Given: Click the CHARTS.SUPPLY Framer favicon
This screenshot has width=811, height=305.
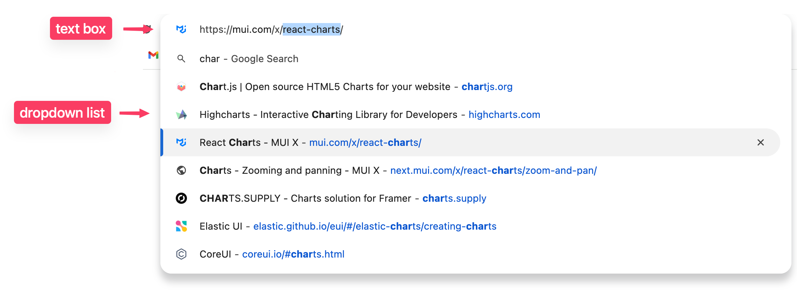Looking at the screenshot, I should tap(181, 198).
